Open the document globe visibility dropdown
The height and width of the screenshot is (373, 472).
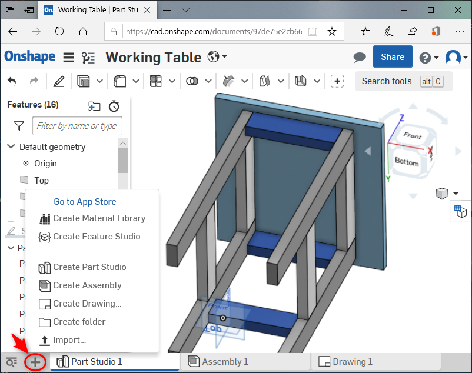(x=217, y=56)
